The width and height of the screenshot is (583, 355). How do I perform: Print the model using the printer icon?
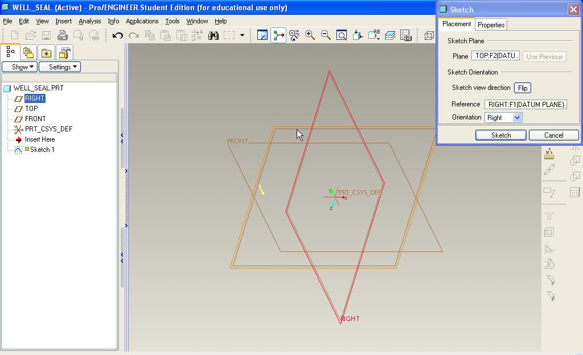tap(63, 35)
